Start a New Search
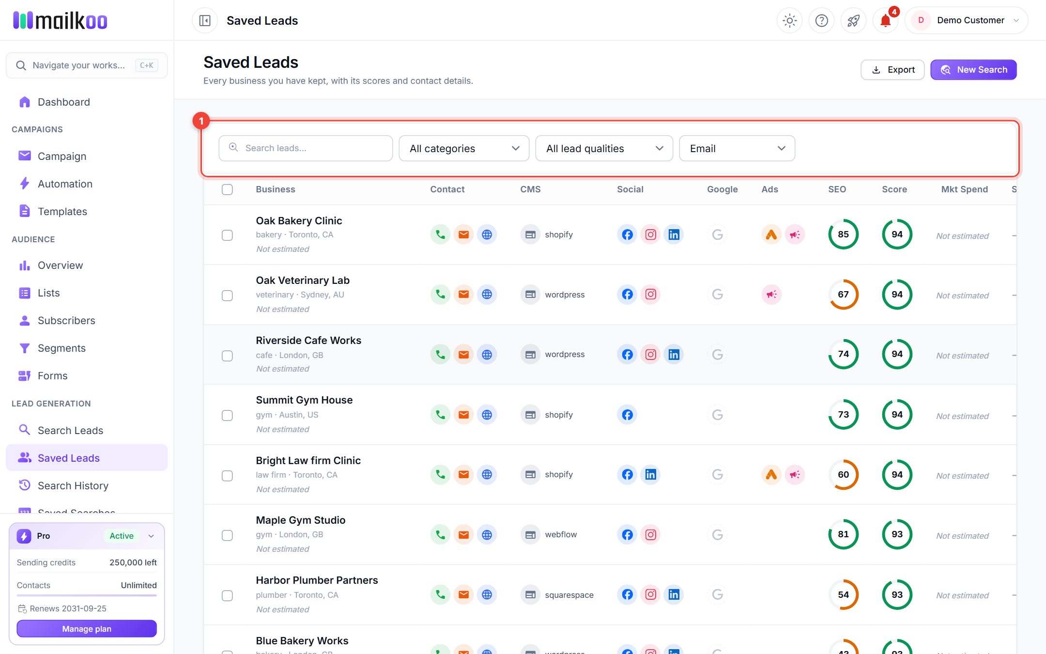The height and width of the screenshot is (654, 1046). click(x=973, y=70)
